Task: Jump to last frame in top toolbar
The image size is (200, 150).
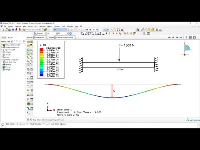Action: [x=97, y=30]
